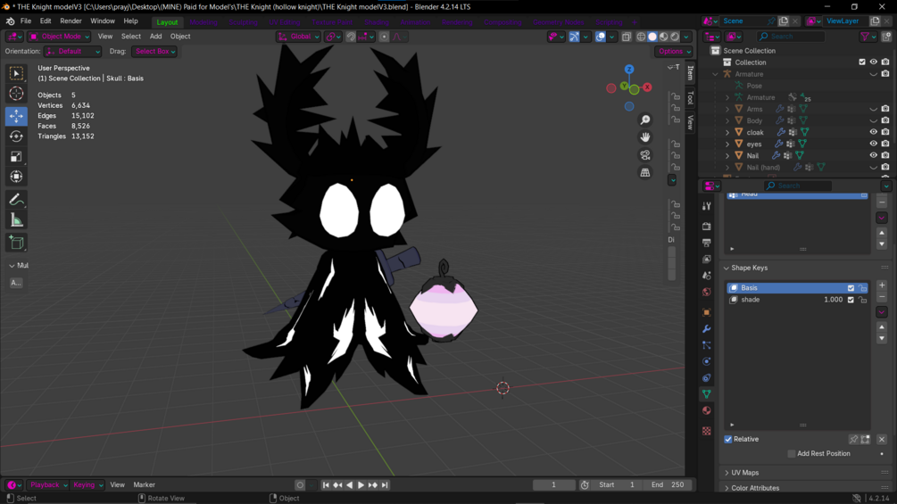Open the Render menu
This screenshot has height=504, width=897.
[71, 21]
